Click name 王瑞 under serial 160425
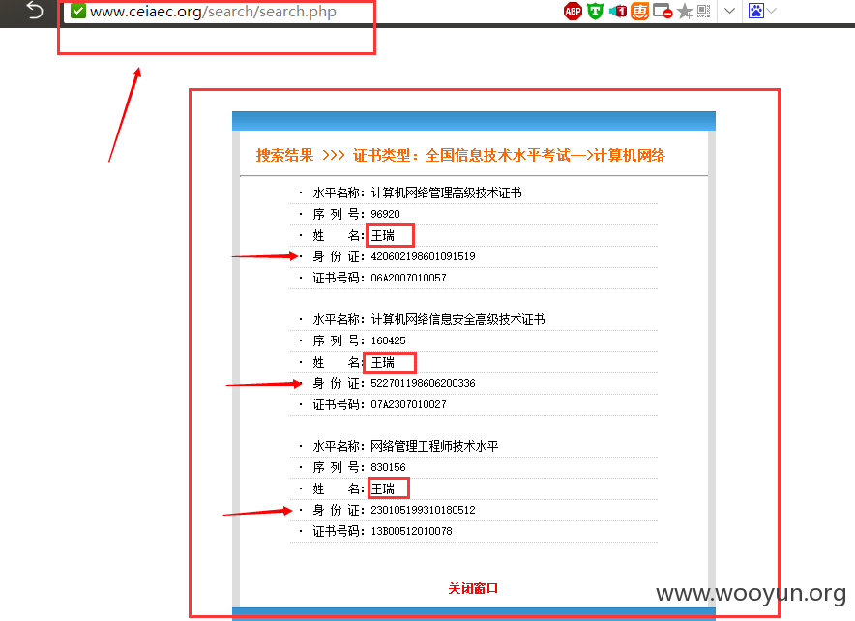The height and width of the screenshot is (621, 855). [383, 362]
